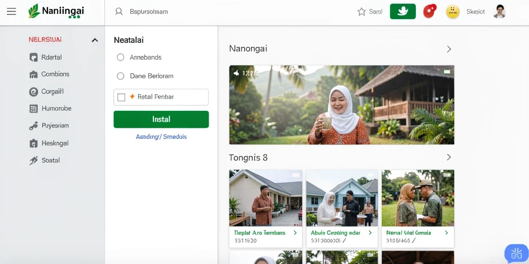Open the Renal Wel Gmaia card arrow
The image size is (529, 264).
click(x=446, y=233)
